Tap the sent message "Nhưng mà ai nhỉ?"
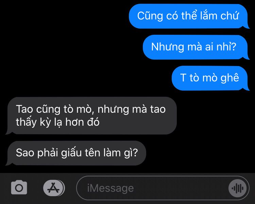Screen dimensions: 255x204 tap(195, 47)
